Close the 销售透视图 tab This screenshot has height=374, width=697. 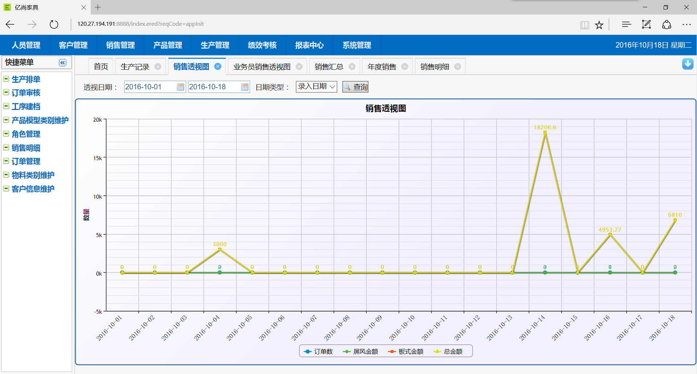(x=218, y=66)
